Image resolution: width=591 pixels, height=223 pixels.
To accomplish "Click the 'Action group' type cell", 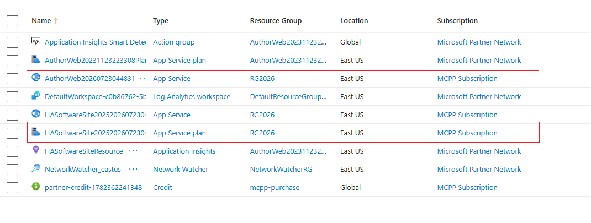I will pos(174,42).
